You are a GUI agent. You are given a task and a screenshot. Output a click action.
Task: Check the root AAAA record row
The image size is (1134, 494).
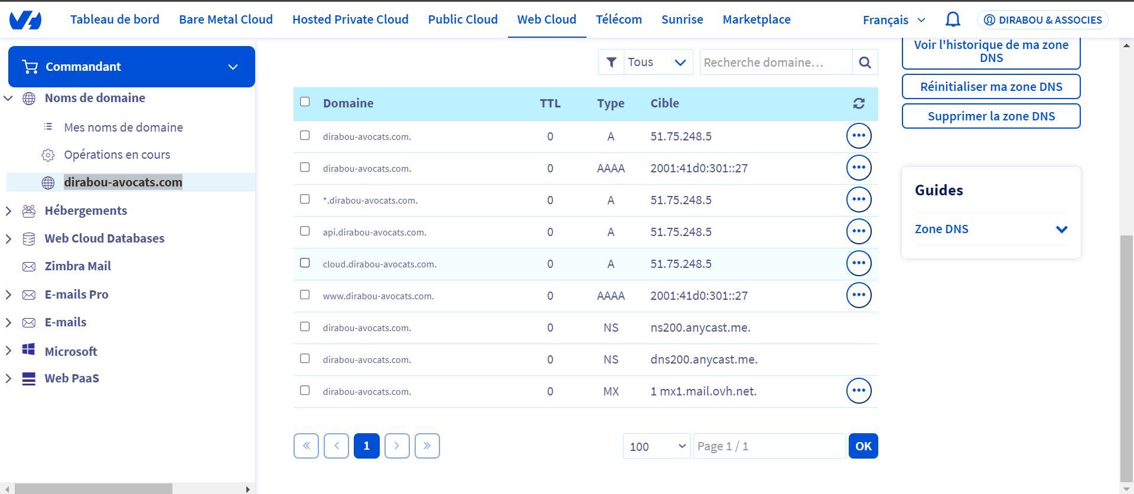(x=305, y=167)
